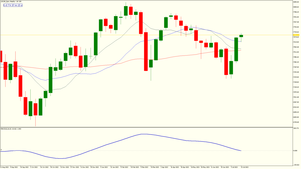
Task: Click the yellow current price tag
Action: (x=292, y=35)
